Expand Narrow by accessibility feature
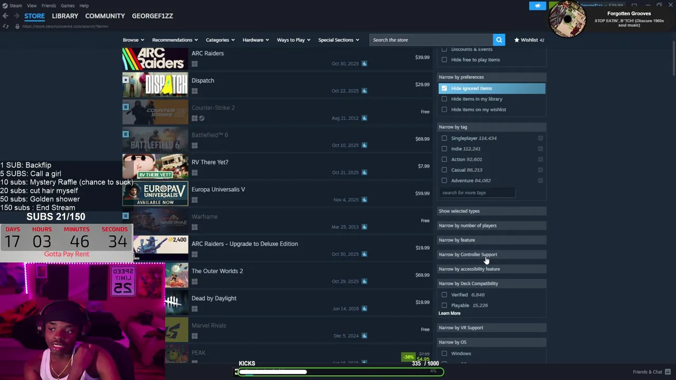 coord(492,269)
